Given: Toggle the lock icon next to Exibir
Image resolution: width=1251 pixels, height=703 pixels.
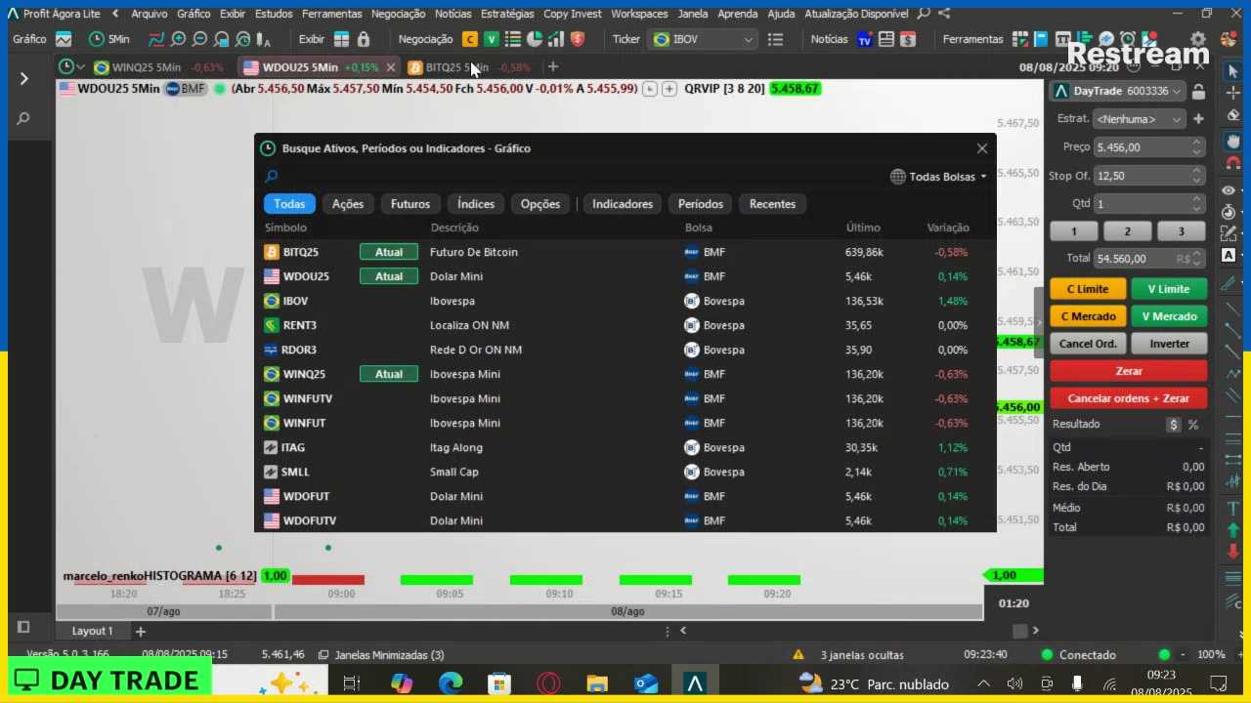Looking at the screenshot, I should (x=364, y=39).
